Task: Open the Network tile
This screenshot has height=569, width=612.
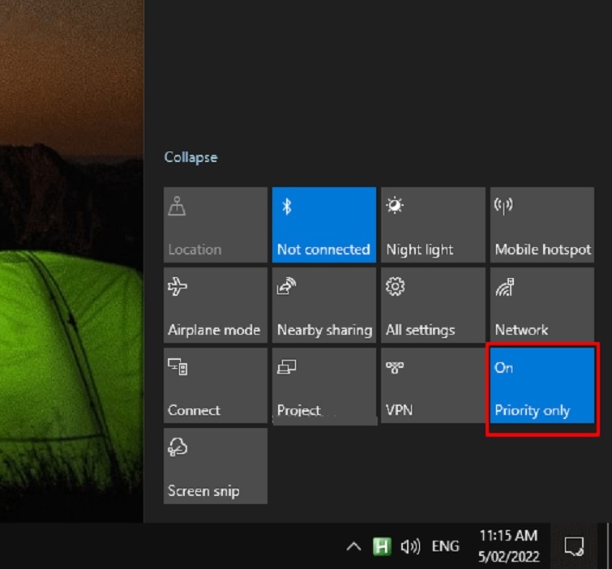Action: click(541, 305)
